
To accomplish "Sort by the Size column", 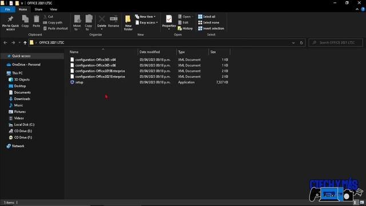I will 213,52.
